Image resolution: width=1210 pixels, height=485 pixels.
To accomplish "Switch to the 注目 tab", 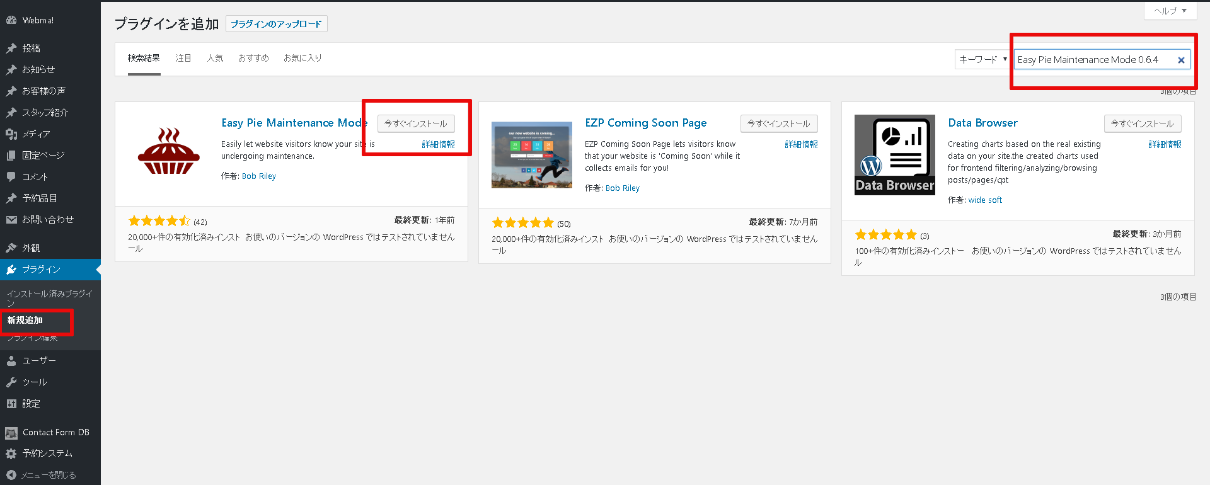I will [183, 59].
